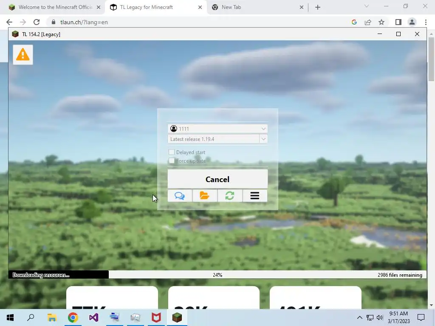This screenshot has width=435, height=326.
Task: Click the green refresh arrows button
Action: coord(230,196)
